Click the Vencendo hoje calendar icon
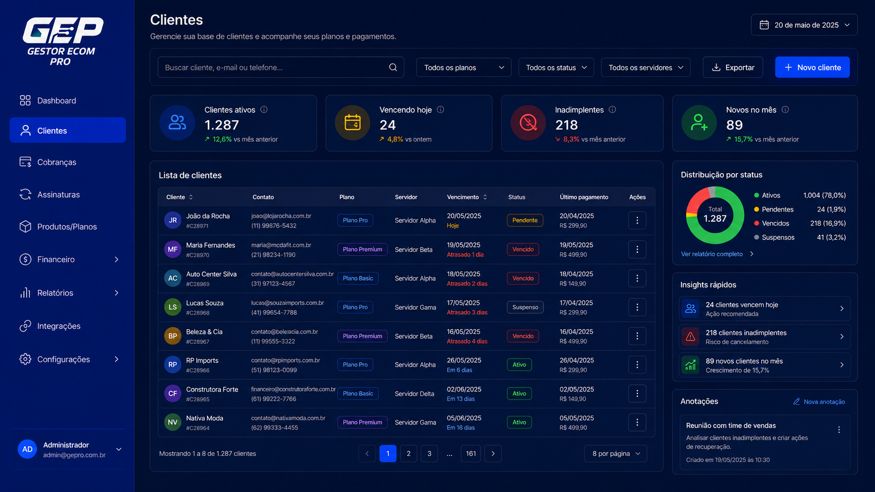The width and height of the screenshot is (875, 492). pyautogui.click(x=353, y=123)
